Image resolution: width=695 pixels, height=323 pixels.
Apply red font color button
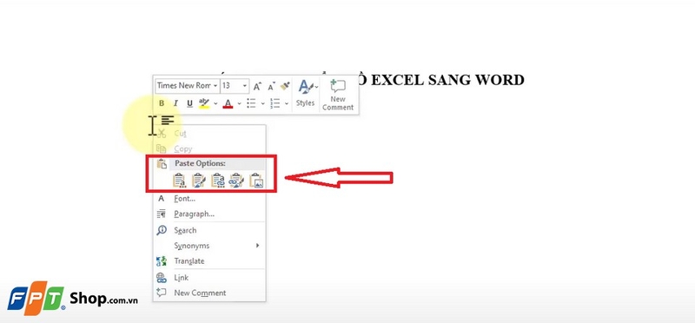[228, 103]
